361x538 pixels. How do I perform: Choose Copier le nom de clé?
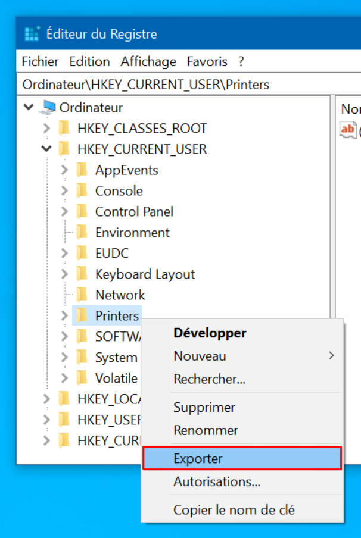tap(242, 510)
